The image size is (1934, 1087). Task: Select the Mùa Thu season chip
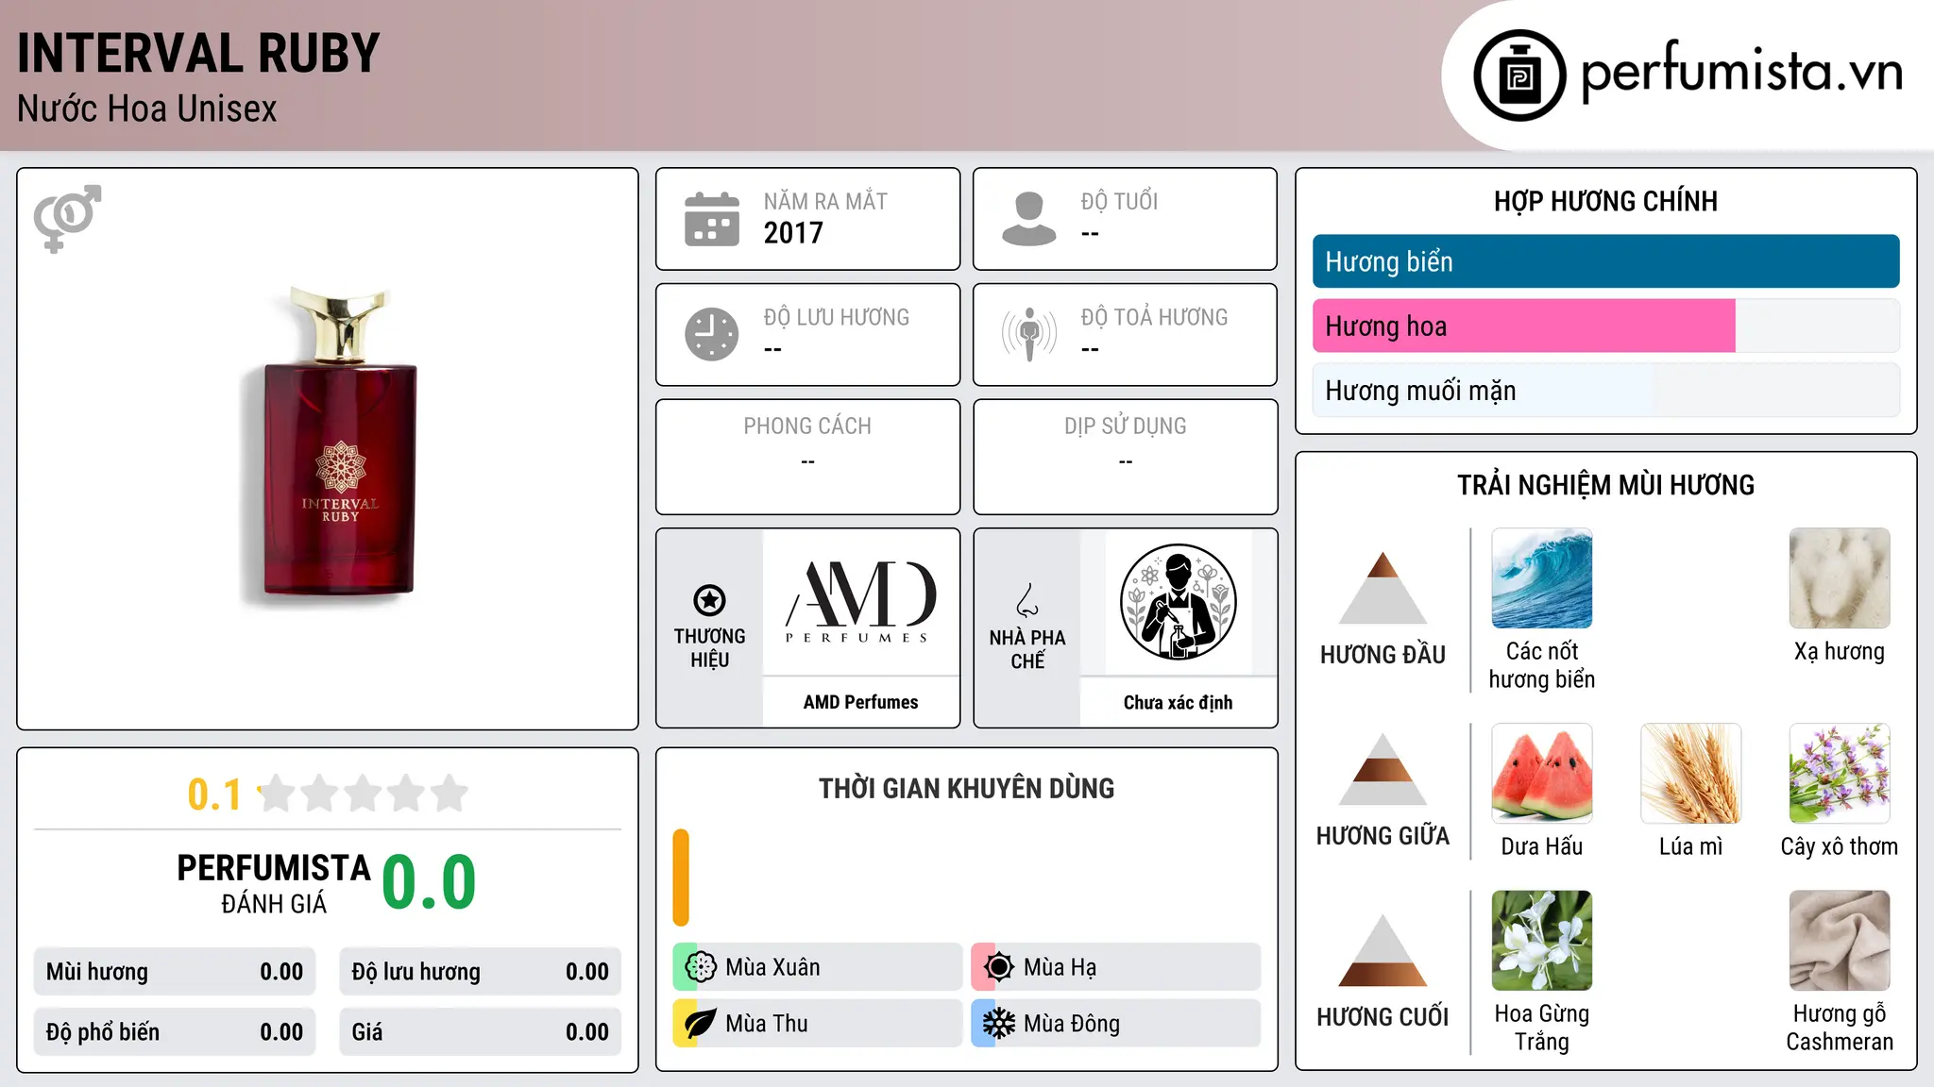(817, 1024)
